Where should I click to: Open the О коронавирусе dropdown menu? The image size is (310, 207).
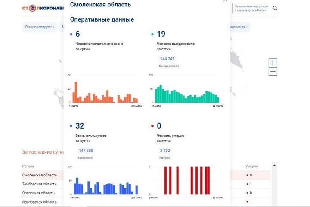[40, 27]
